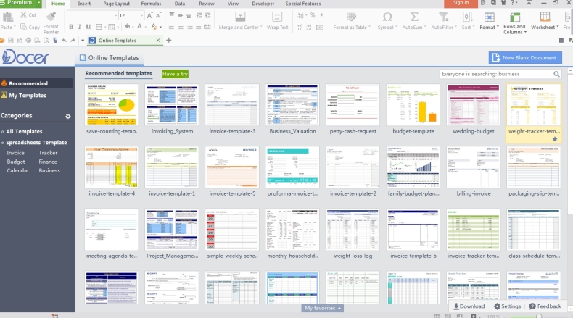Click the Categories gear icon in sidebar
This screenshot has height=318, width=573.
click(68, 116)
